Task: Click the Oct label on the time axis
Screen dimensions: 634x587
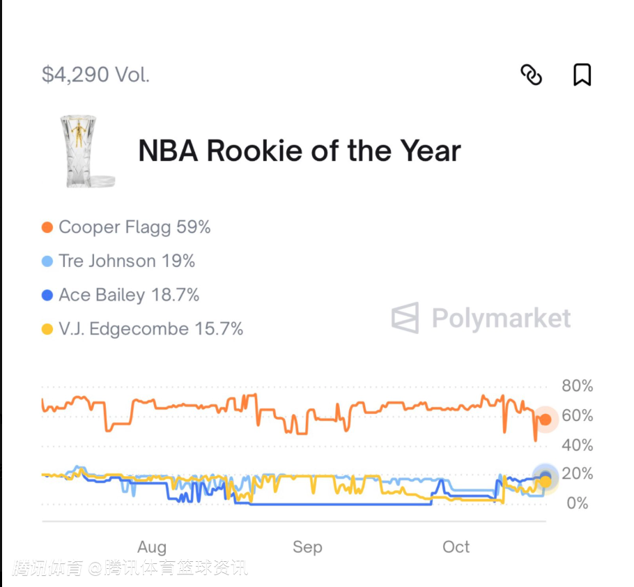Action: [456, 547]
